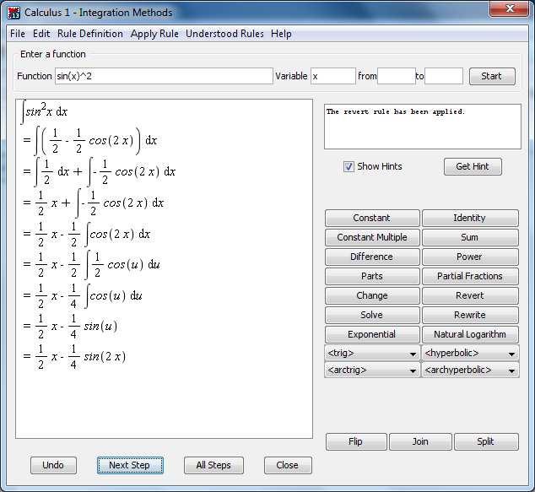This screenshot has height=492, width=535.
Task: Apply the Sum rule
Action: pyautogui.click(x=470, y=237)
